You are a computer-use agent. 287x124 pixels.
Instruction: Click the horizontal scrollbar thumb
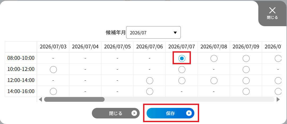click(x=74, y=99)
